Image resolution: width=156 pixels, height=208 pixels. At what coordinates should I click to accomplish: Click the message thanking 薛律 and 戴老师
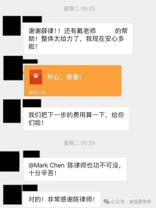78,38
